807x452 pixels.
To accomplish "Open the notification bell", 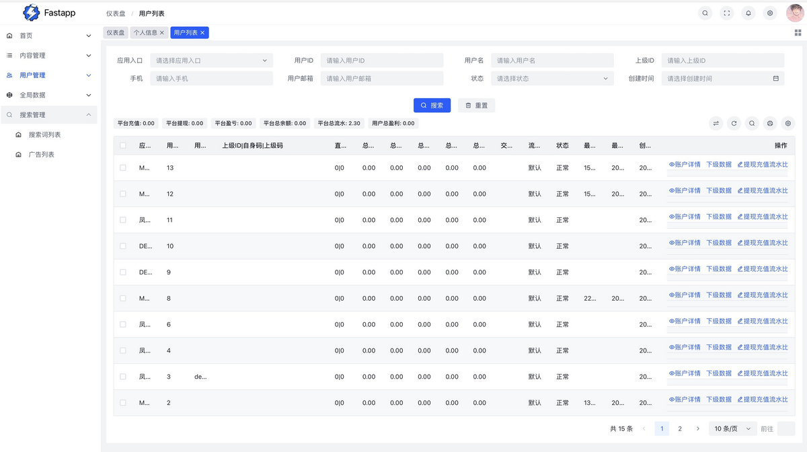I will [748, 13].
